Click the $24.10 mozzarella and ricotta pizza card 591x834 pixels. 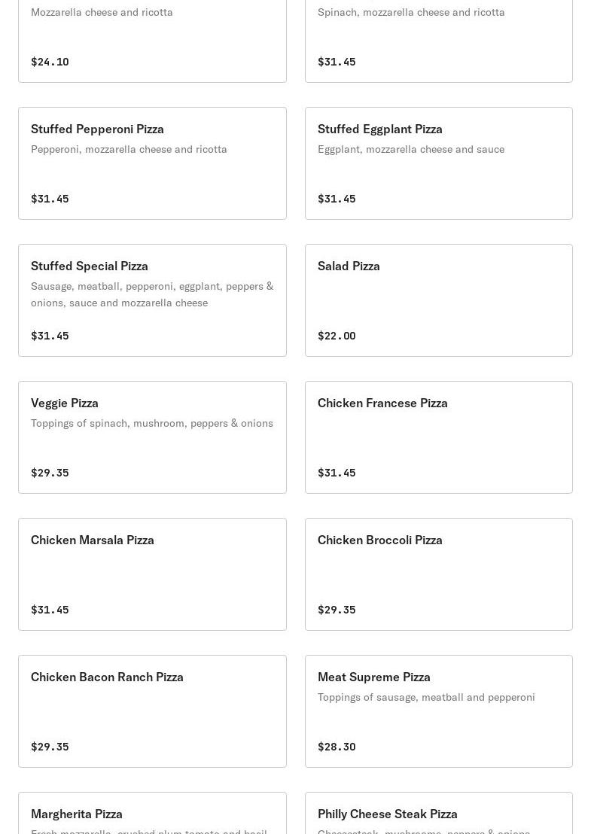click(152, 38)
